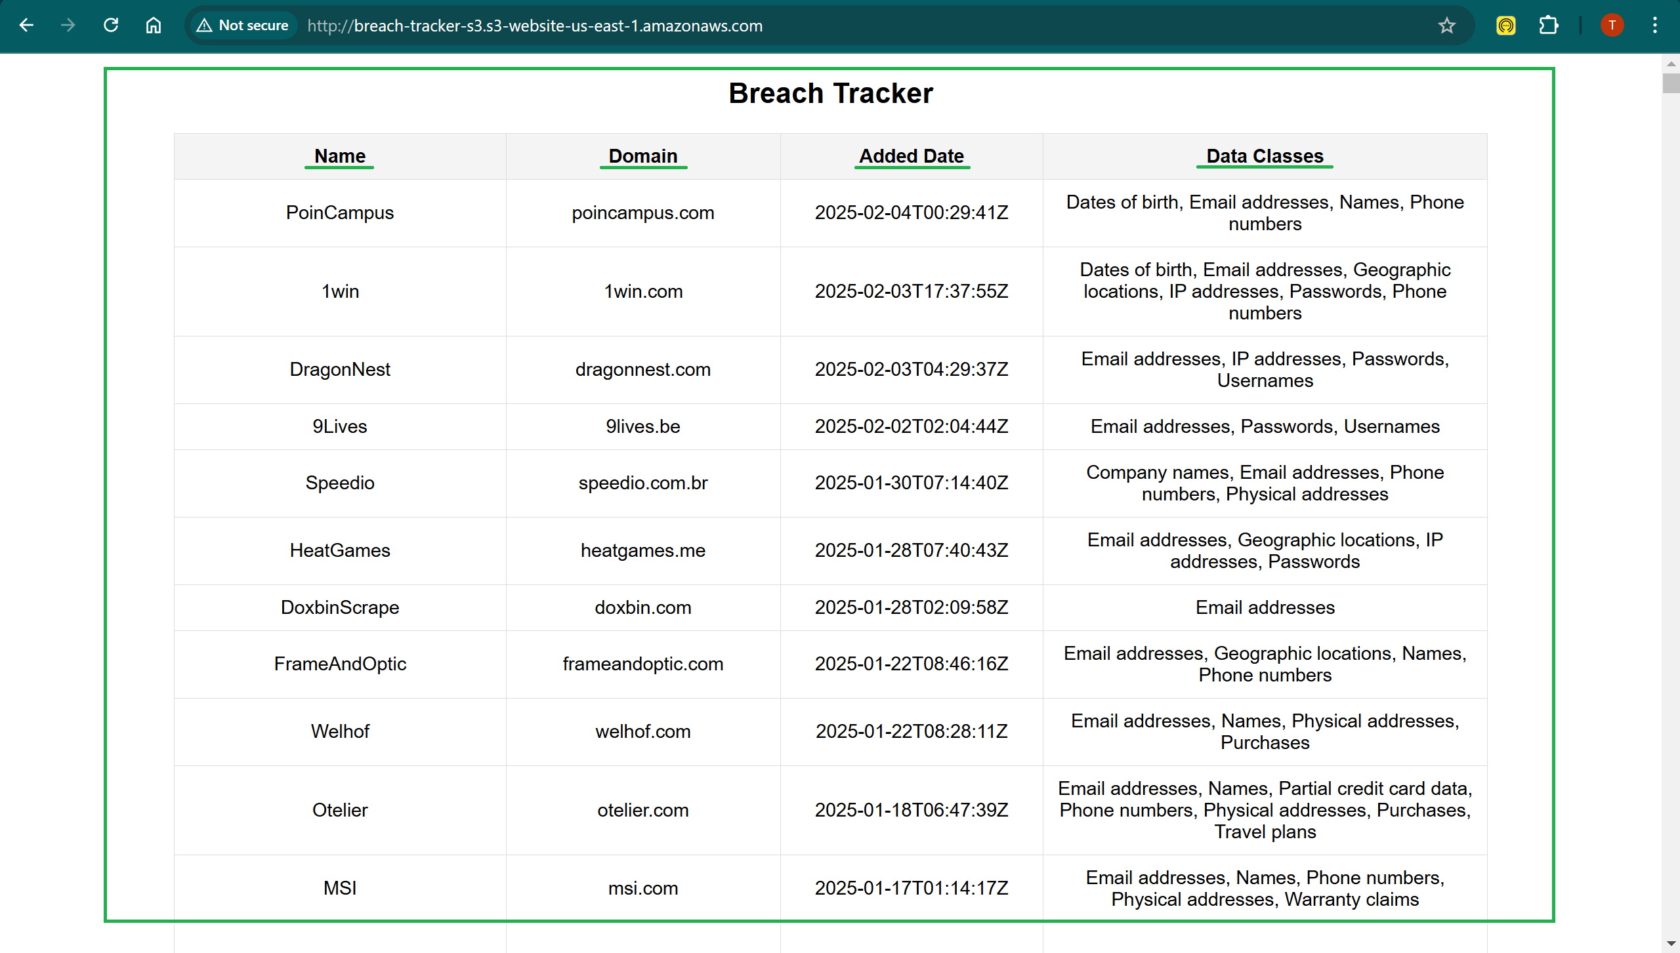Go to the browser home page
The image size is (1680, 953).
click(x=153, y=26)
